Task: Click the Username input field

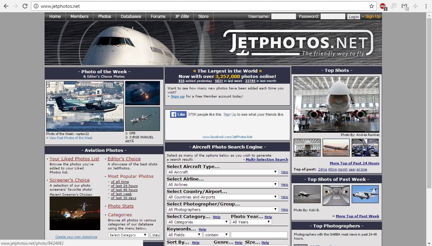Action: tap(283, 17)
